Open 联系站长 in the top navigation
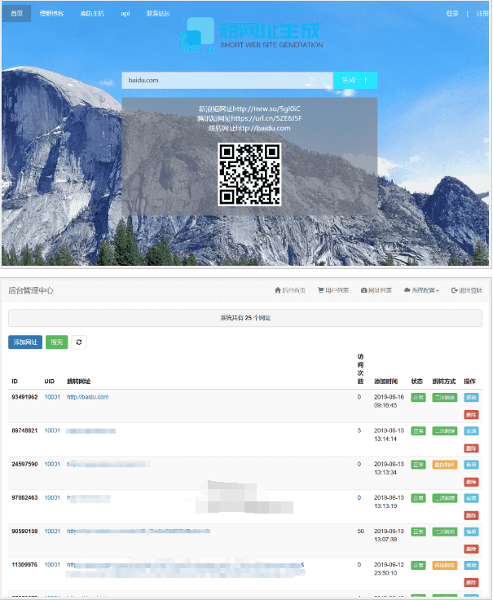This screenshot has width=493, height=600. point(158,14)
